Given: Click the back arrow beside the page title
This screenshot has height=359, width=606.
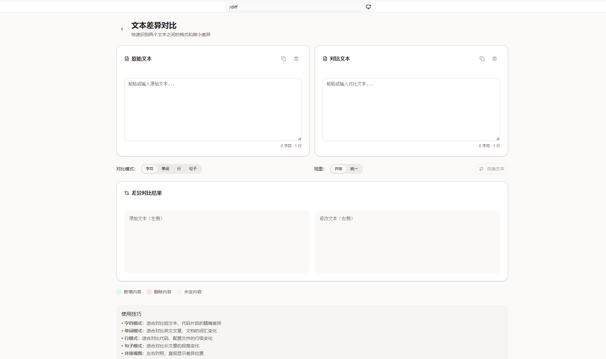Looking at the screenshot, I should coord(122,29).
